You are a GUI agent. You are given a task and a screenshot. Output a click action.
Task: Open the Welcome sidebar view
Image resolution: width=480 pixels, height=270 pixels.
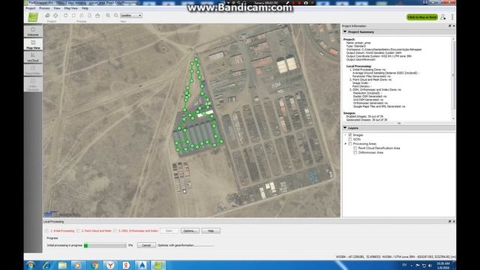point(33,31)
